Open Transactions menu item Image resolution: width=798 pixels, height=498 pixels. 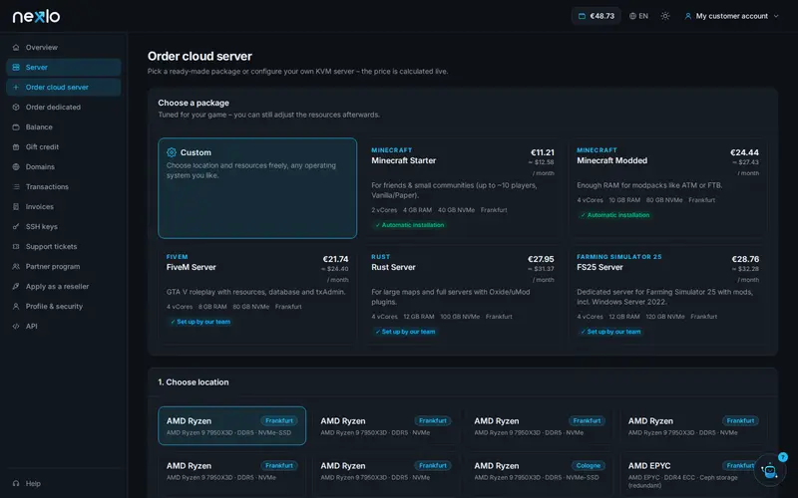point(64,186)
